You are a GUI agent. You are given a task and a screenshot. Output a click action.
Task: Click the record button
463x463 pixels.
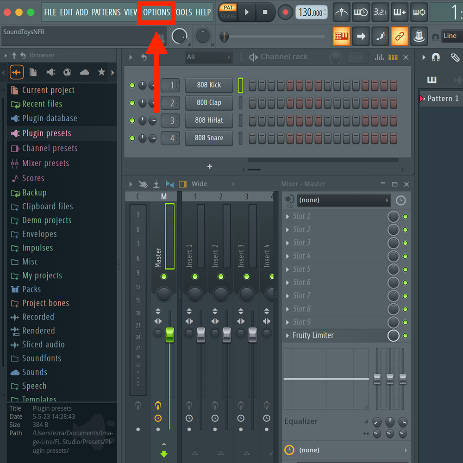(286, 13)
